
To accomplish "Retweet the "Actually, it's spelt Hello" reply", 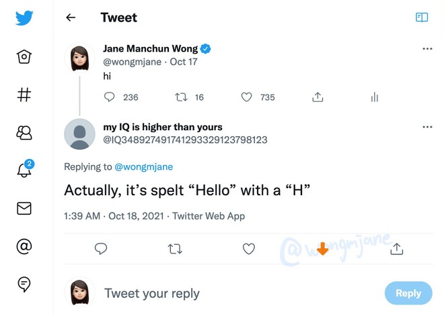I will tap(175, 249).
